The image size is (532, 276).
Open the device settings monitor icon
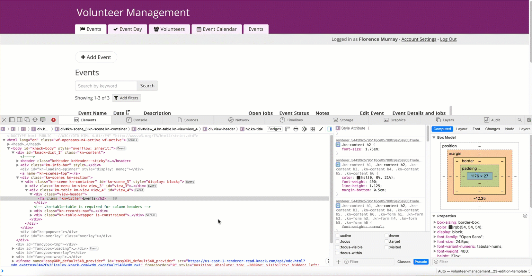point(43,120)
